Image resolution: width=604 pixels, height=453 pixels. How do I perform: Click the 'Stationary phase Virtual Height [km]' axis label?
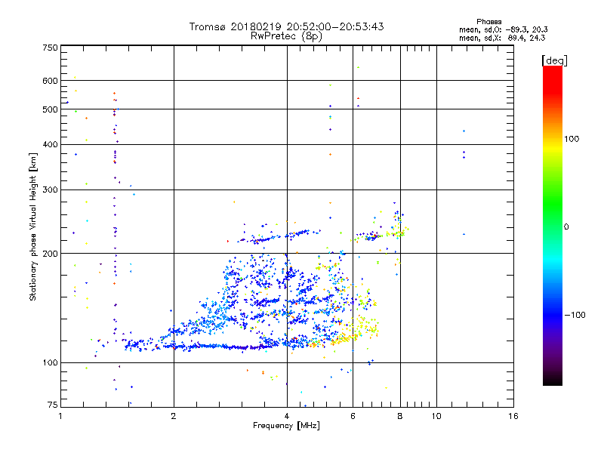point(33,226)
